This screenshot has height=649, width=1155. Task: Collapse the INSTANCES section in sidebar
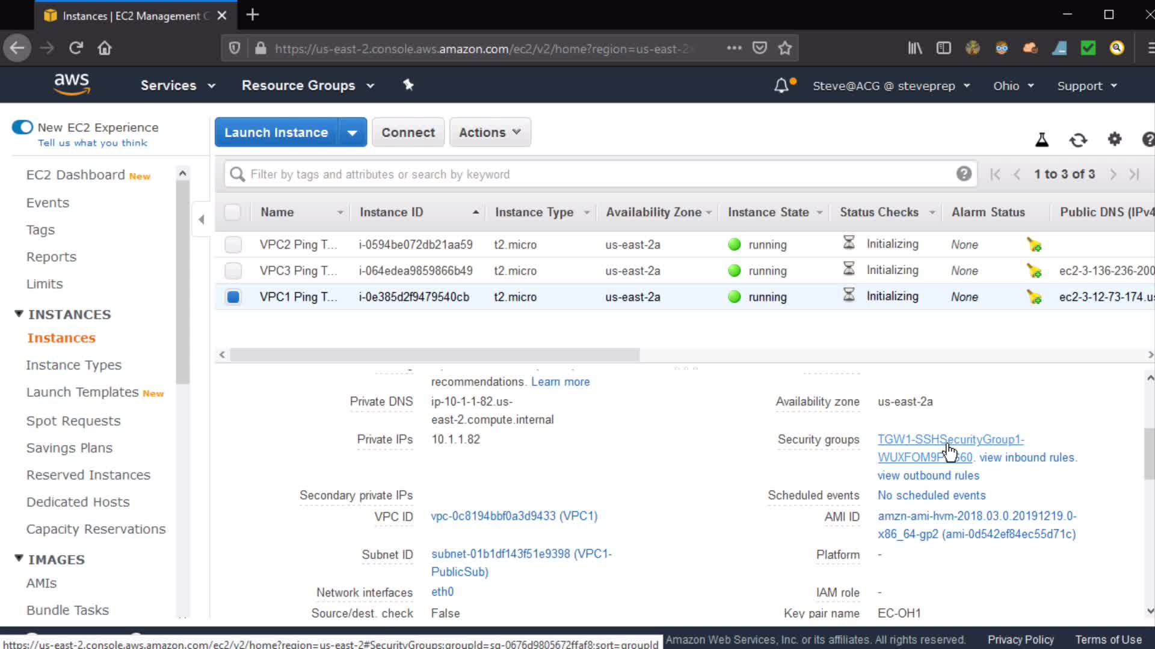(19, 314)
